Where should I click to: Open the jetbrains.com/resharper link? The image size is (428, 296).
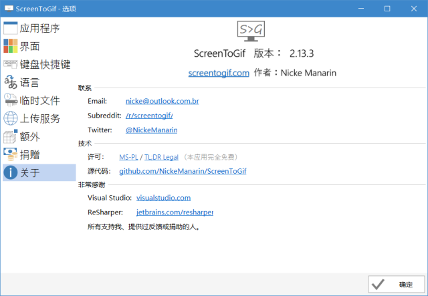[x=175, y=212]
